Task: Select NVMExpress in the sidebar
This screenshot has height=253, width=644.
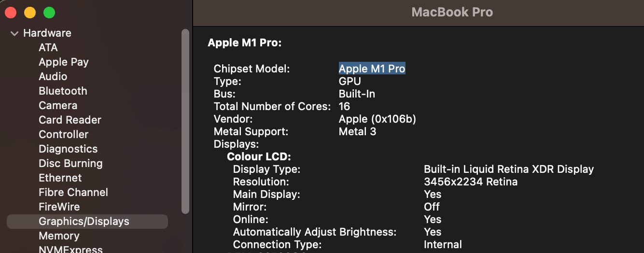Action: pos(70,249)
